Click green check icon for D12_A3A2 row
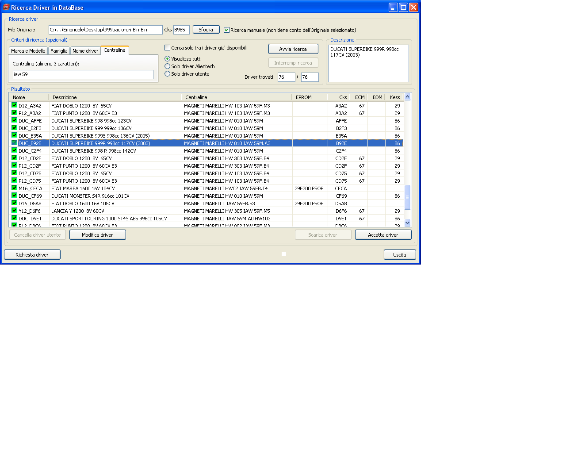The width and height of the screenshot is (566, 453). [x=14, y=105]
